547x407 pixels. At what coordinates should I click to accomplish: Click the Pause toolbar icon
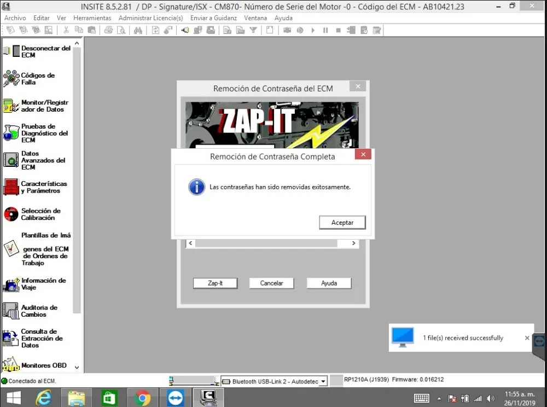(325, 30)
